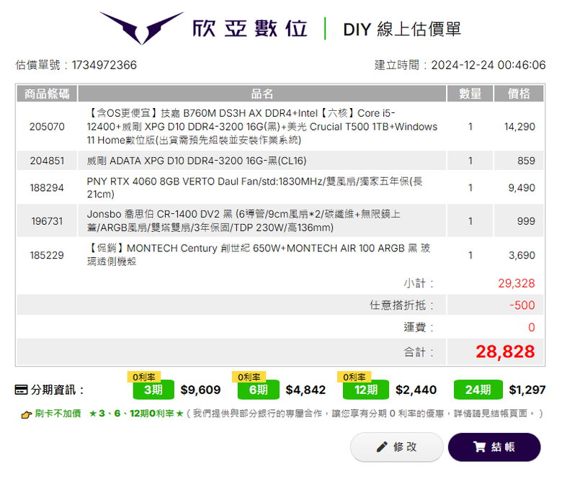Click the 商品條碼 column header
The width and height of the screenshot is (562, 487).
tap(47, 94)
